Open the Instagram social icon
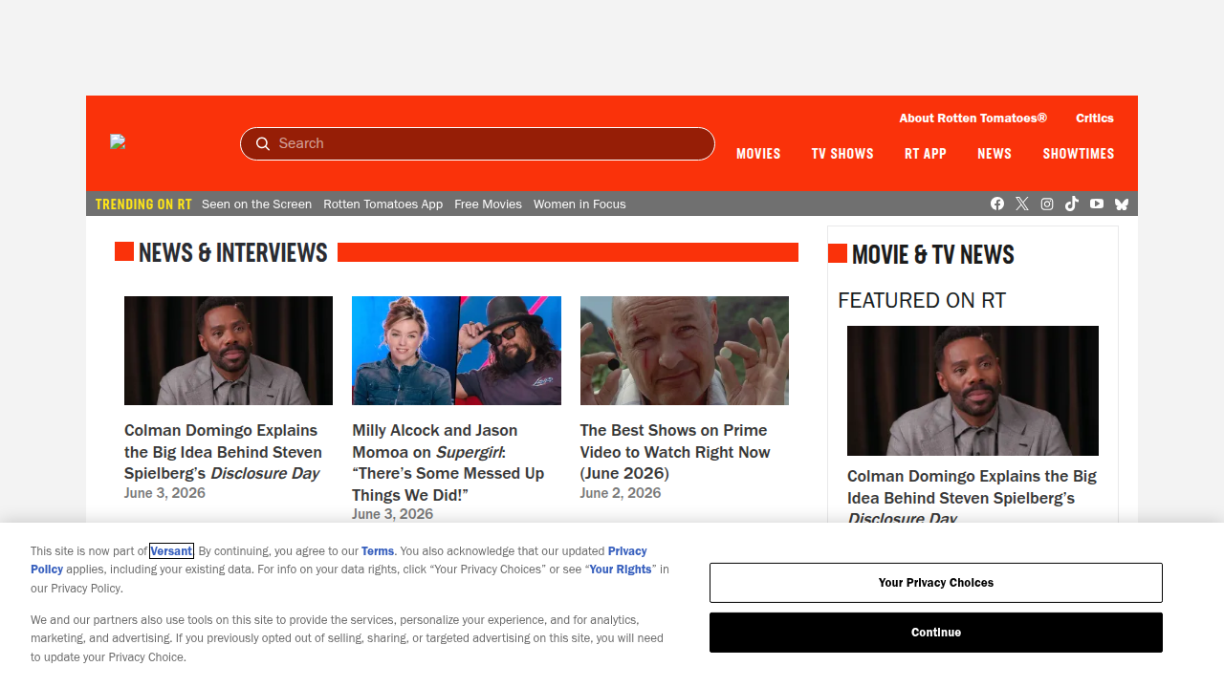 [1047, 204]
